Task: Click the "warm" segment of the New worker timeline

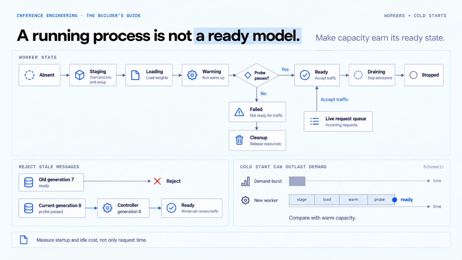Action: [x=354, y=200]
